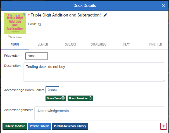The height and width of the screenshot is (133, 169).
Task: Focus the Price (pts) field
Action: pyautogui.click(x=37, y=56)
